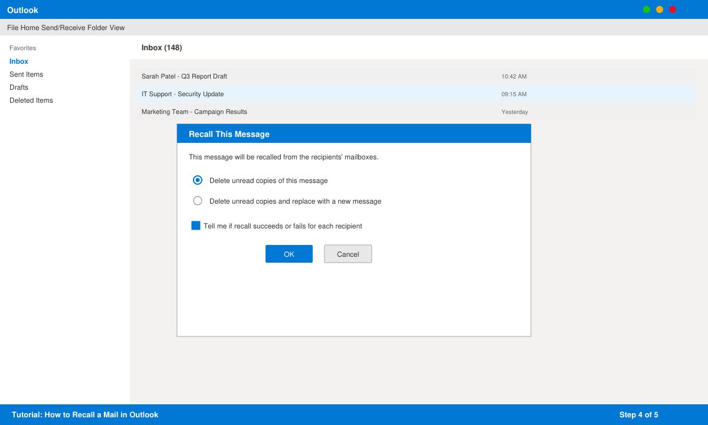Open the View tab
708x425 pixels.
pos(117,28)
